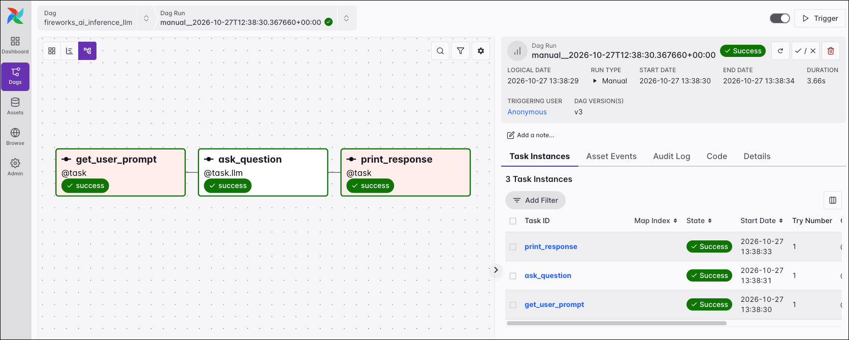Sort by State column
This screenshot has width=849, height=340.
point(699,221)
